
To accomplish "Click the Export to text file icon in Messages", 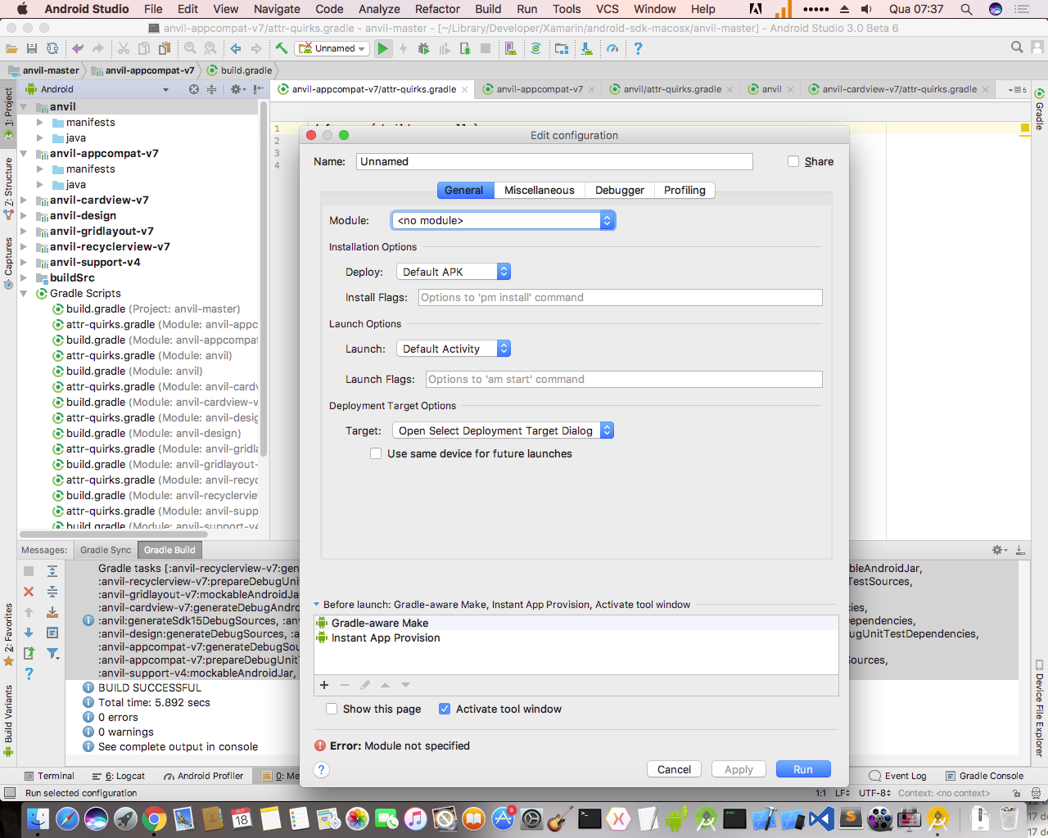I will click(29, 653).
